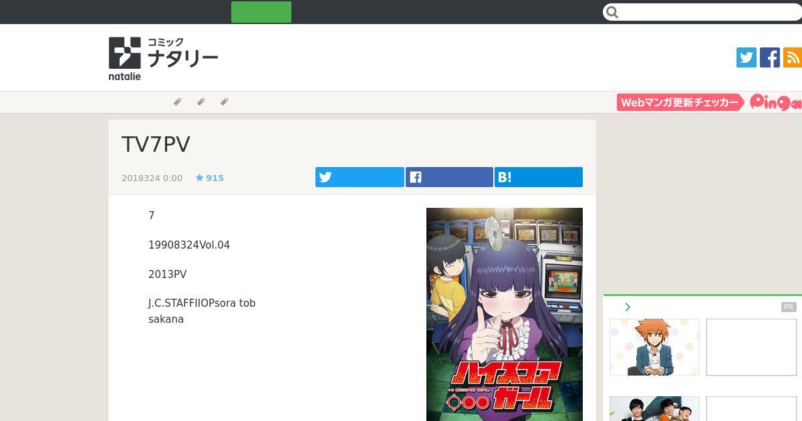802x421 pixels.
Task: Open the Hi Score Girl poster image
Action: (x=505, y=314)
